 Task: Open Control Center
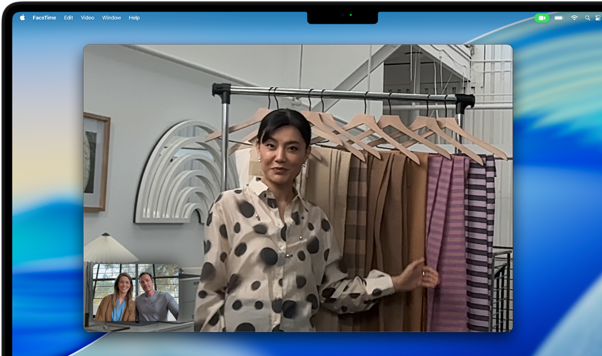598,18
